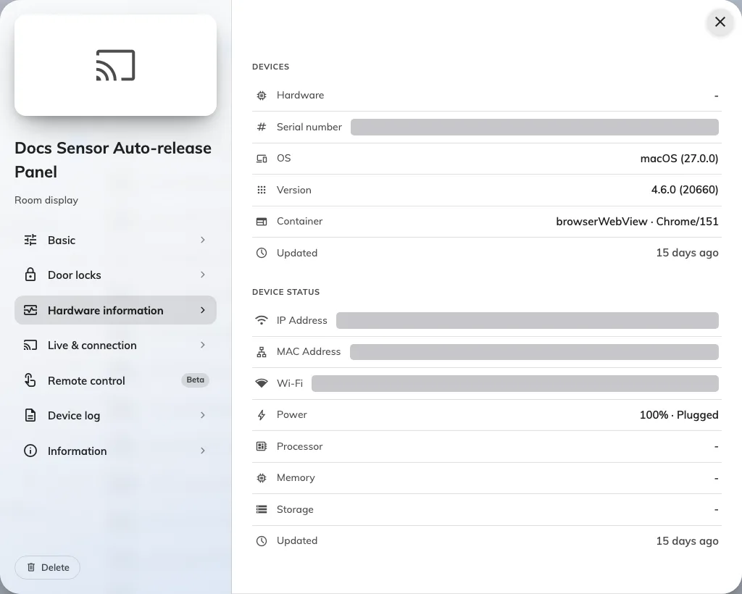Open the Live & connection section
The image size is (742, 594).
(115, 346)
